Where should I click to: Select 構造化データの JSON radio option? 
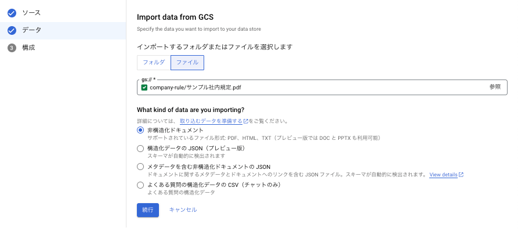140,149
